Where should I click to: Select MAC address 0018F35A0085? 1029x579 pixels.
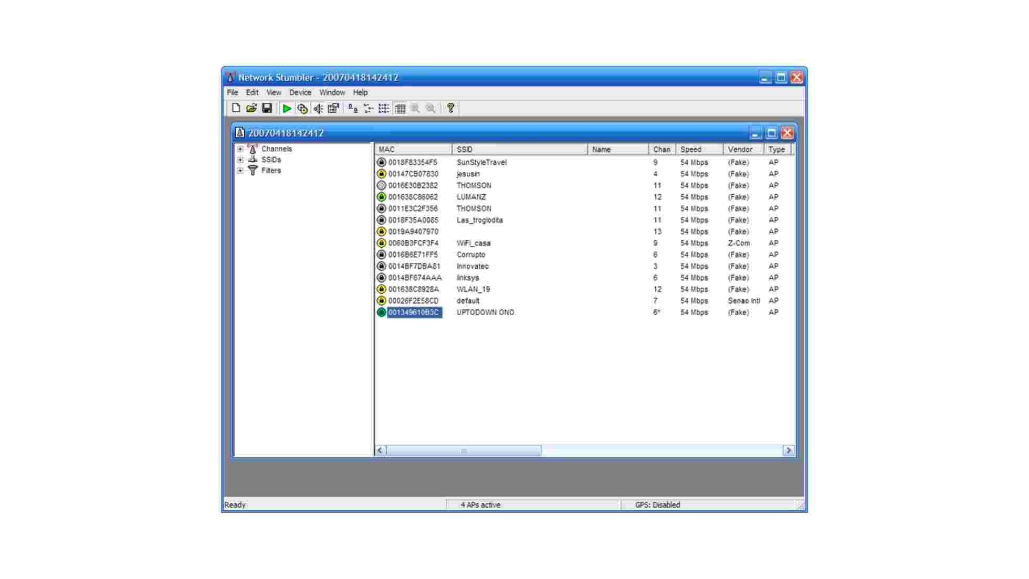[413, 220]
